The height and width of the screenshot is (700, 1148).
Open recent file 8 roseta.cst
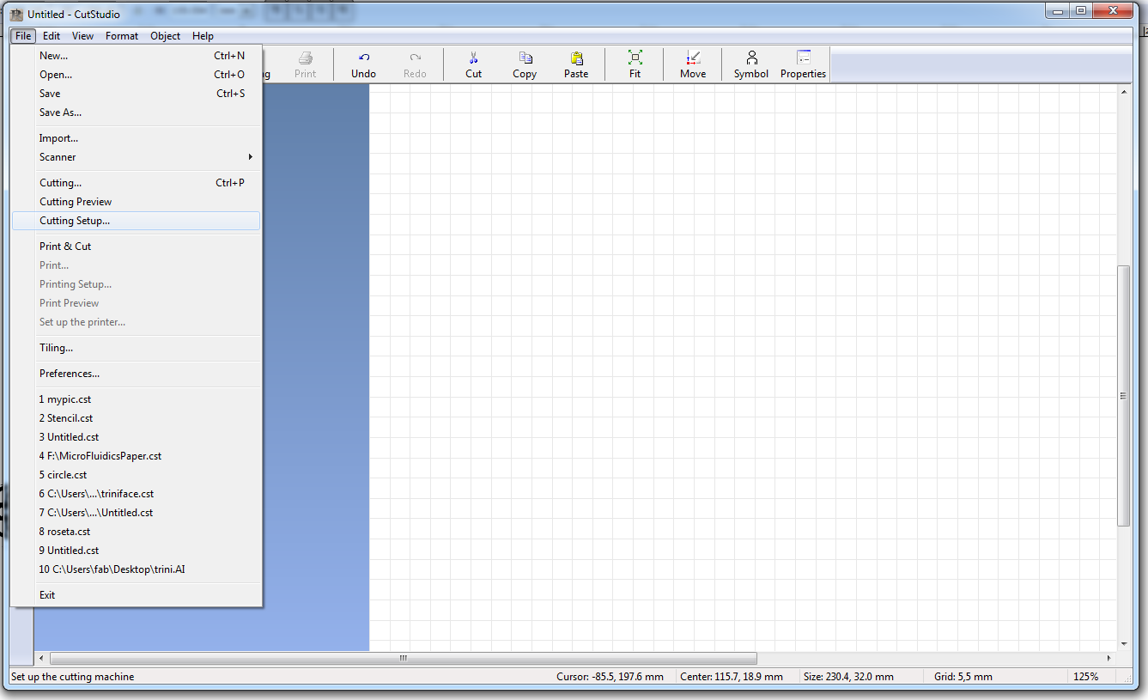pos(136,532)
